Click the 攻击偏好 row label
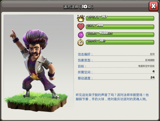160x121 pixels. [85, 54]
